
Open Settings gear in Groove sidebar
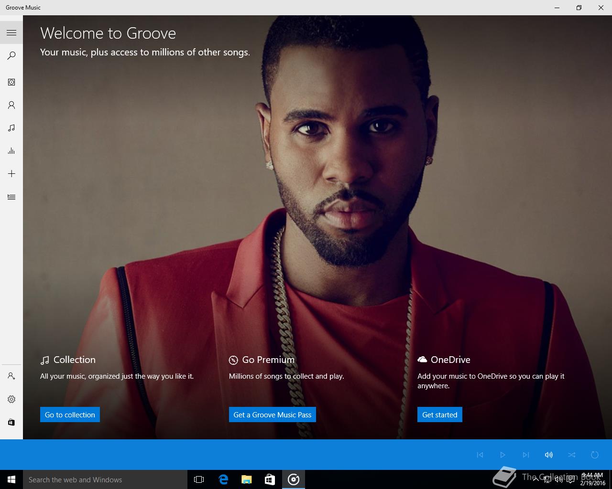pyautogui.click(x=11, y=399)
